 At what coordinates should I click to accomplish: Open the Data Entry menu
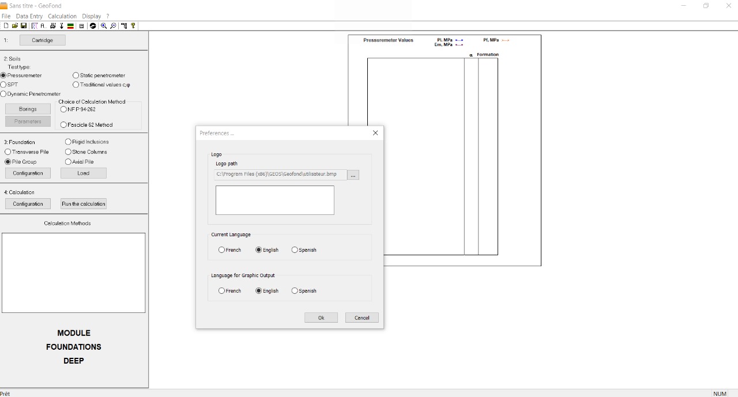(x=29, y=16)
